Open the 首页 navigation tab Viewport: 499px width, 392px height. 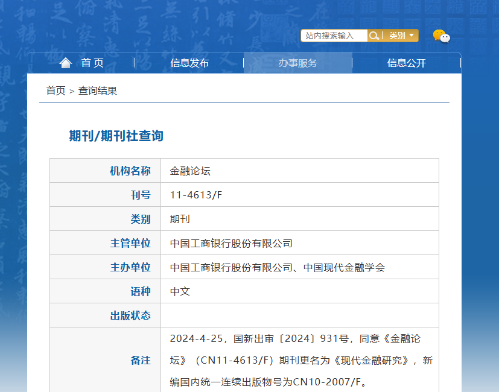tap(81, 63)
